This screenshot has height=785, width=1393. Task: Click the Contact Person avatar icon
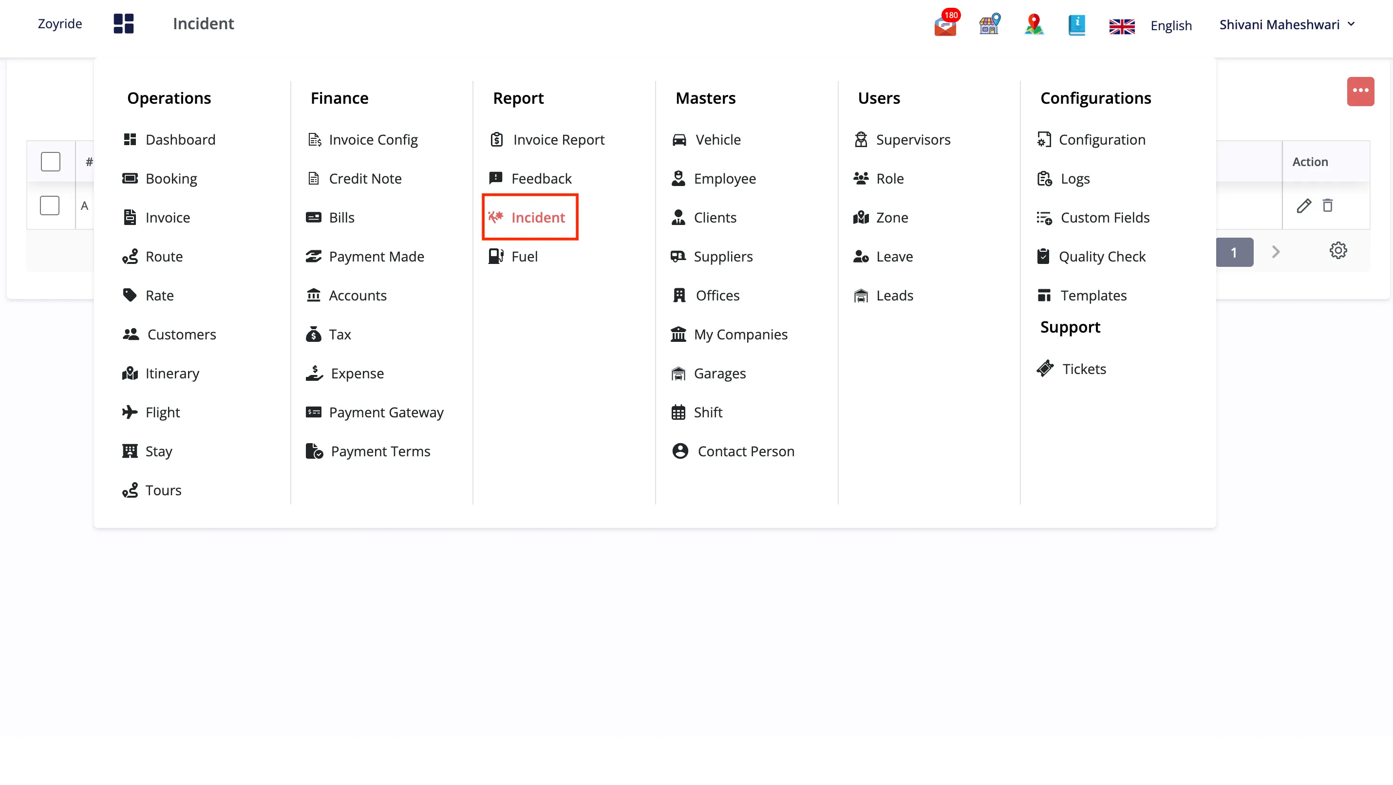point(680,451)
